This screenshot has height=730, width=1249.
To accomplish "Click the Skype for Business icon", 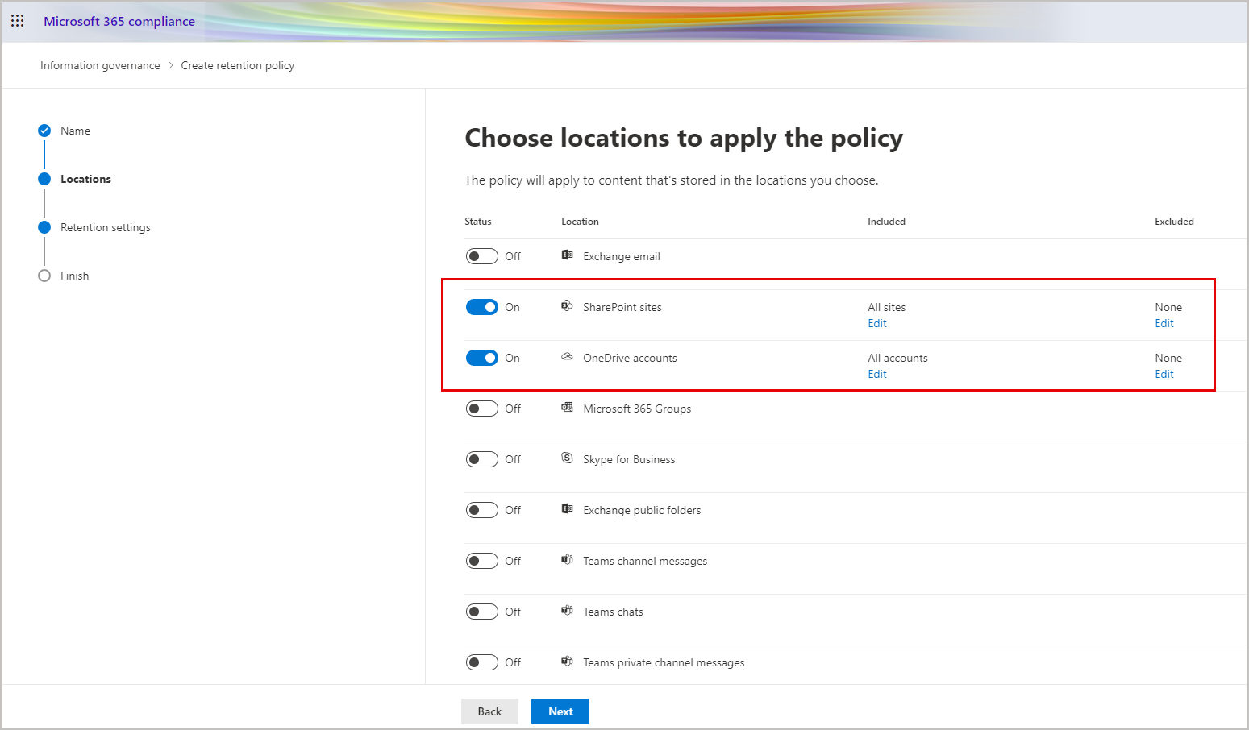I will pyautogui.click(x=568, y=458).
